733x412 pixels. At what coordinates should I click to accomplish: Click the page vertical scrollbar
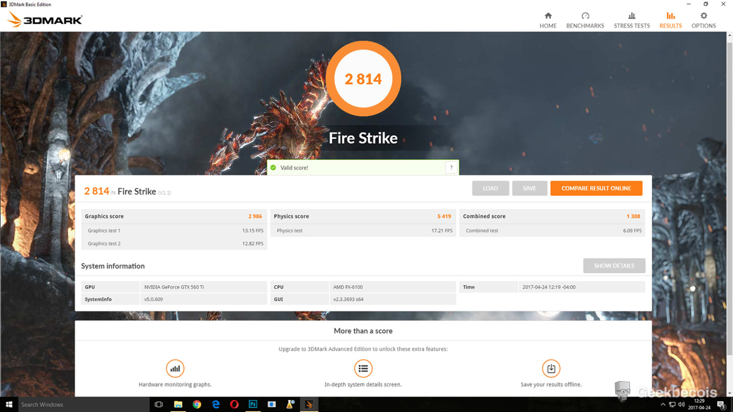coord(729,191)
